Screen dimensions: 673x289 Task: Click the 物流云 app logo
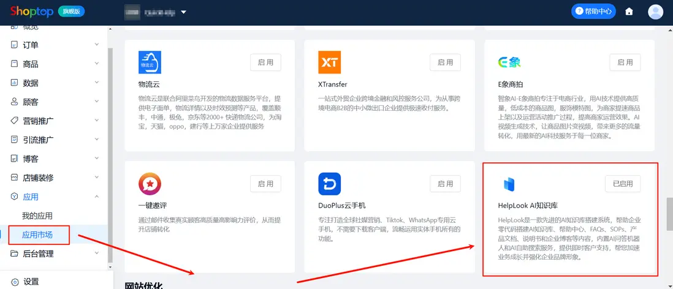click(x=150, y=62)
